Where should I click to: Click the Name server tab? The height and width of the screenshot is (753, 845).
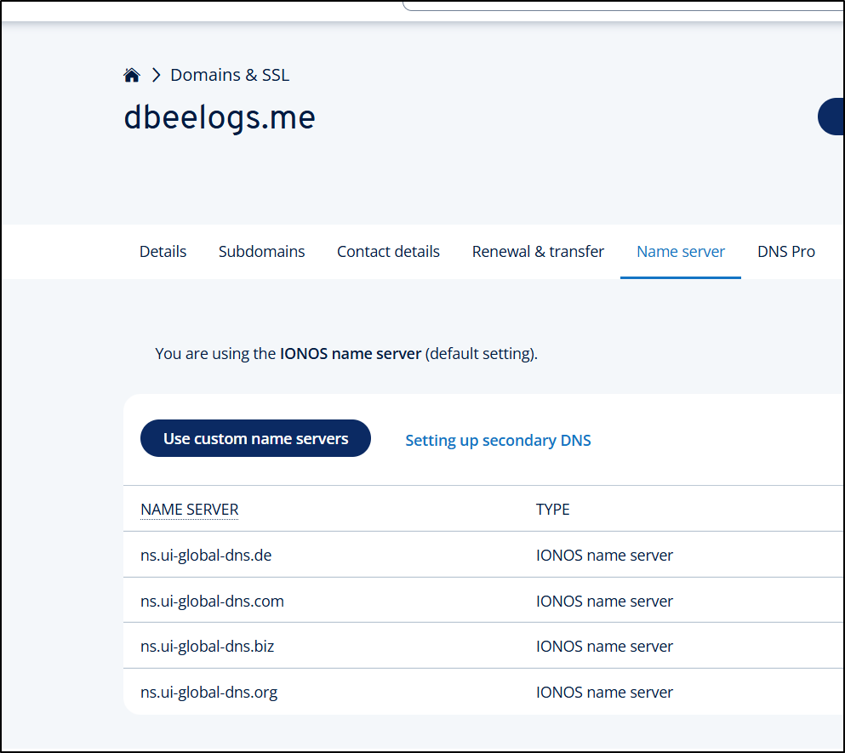681,252
